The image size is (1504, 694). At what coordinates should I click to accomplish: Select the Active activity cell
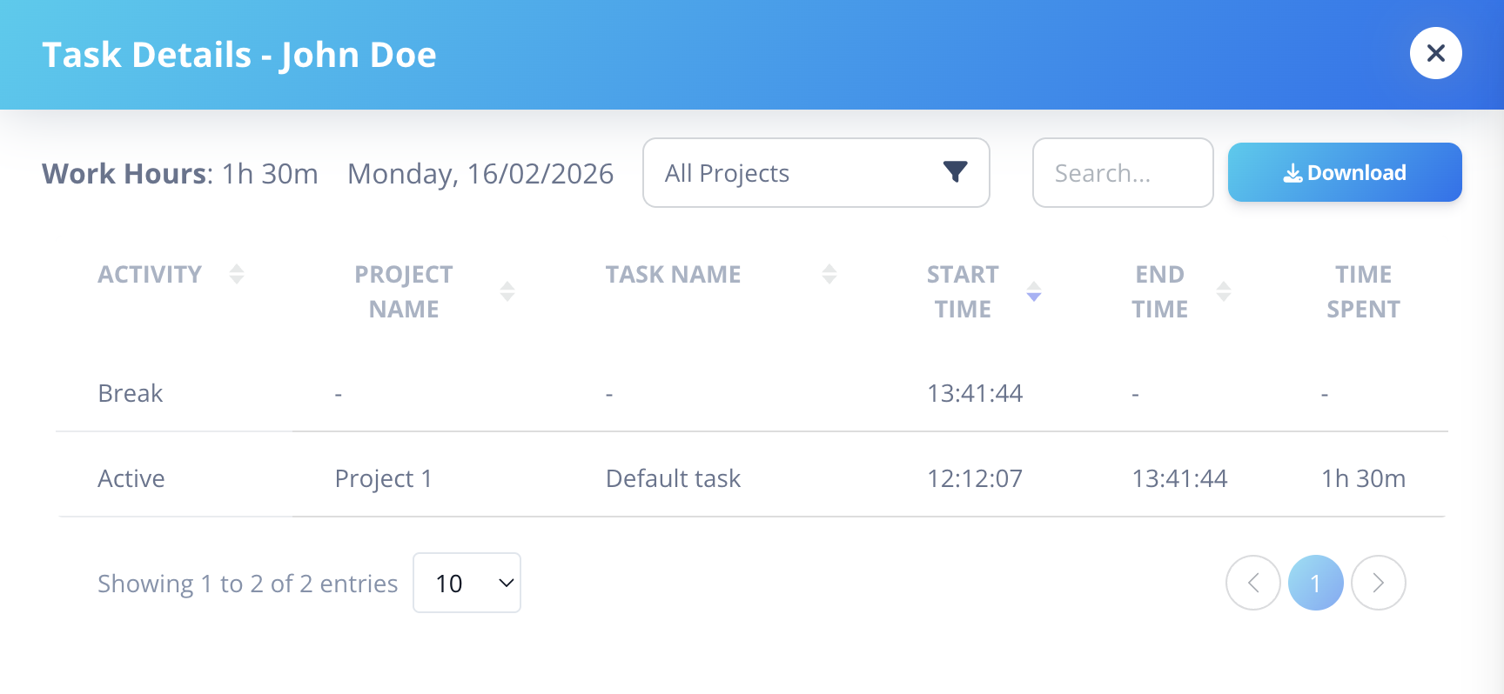pos(131,478)
